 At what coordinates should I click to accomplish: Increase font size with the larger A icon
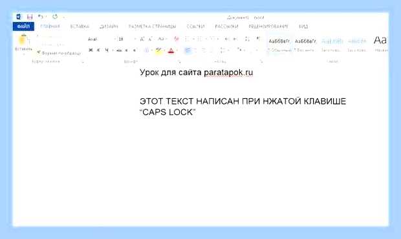142,39
